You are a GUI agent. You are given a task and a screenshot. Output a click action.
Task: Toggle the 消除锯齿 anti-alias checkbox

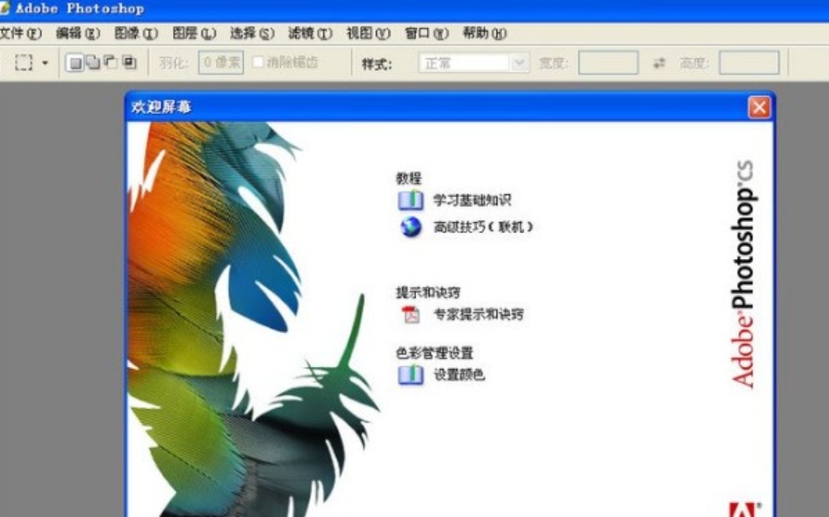258,62
